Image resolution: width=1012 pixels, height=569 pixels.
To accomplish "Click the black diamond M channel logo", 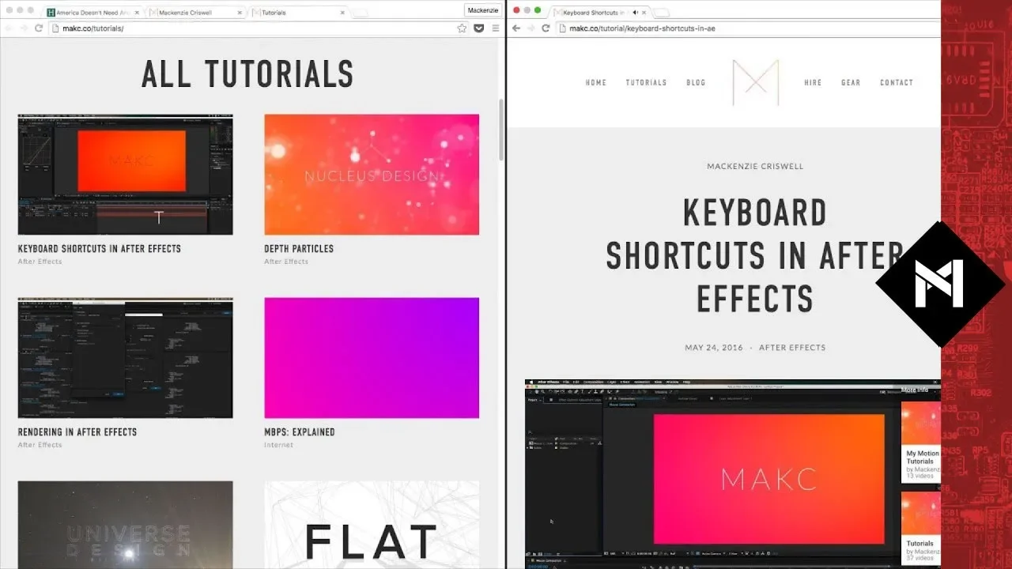I will click(939, 284).
